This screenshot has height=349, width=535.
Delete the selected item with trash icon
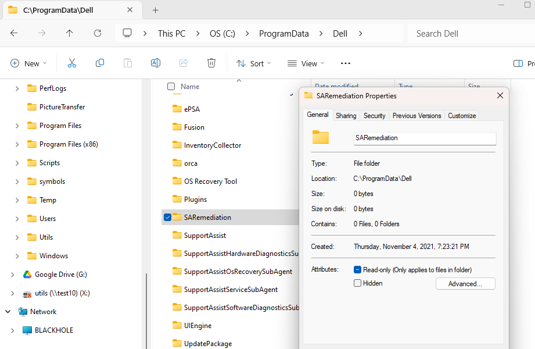tap(211, 63)
